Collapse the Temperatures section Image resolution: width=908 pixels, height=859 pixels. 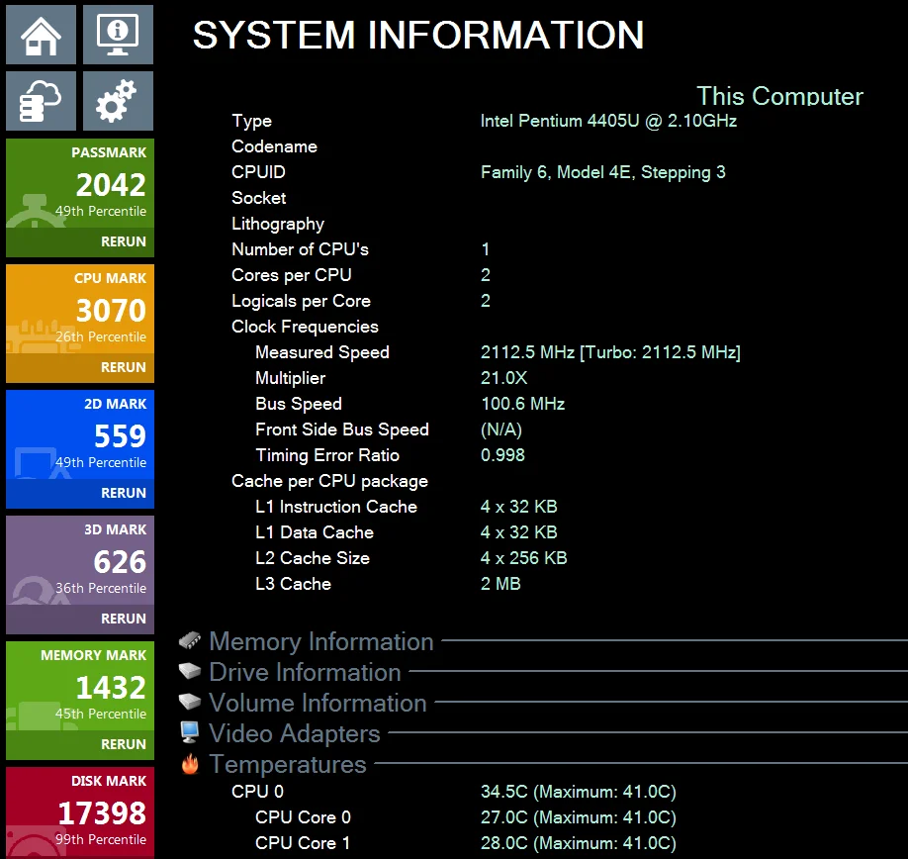tap(288, 764)
